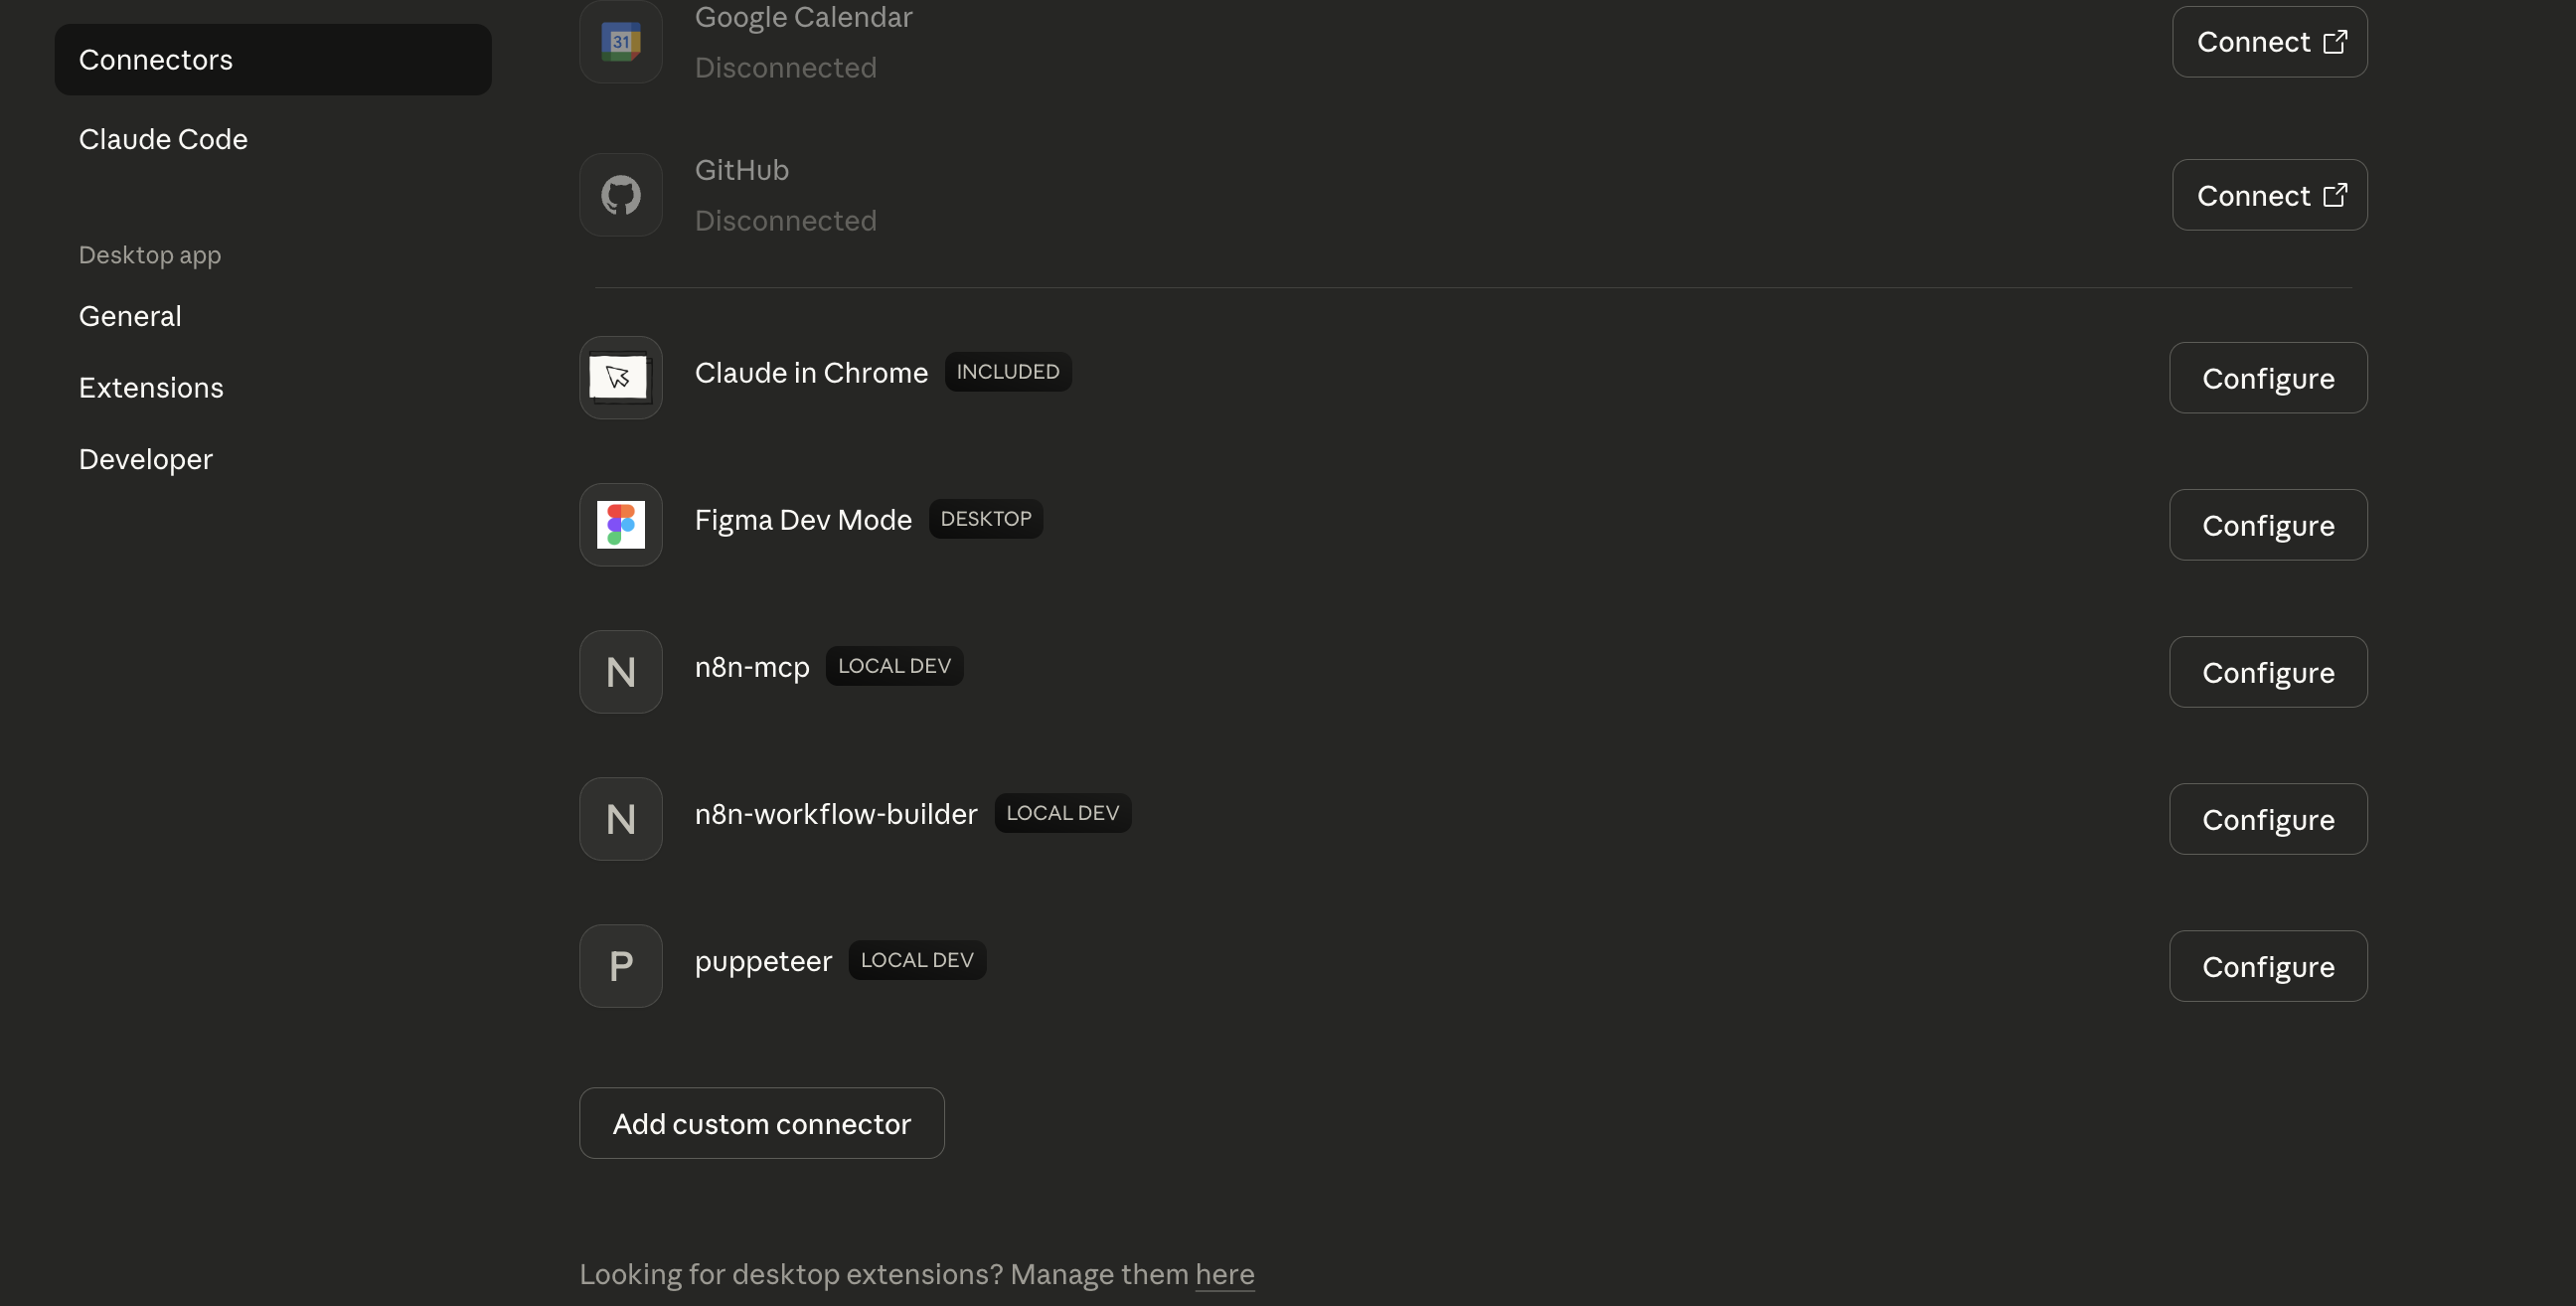This screenshot has width=2576, height=1306.
Task: Configure n8n-workflow-builder connector
Action: (2267, 819)
